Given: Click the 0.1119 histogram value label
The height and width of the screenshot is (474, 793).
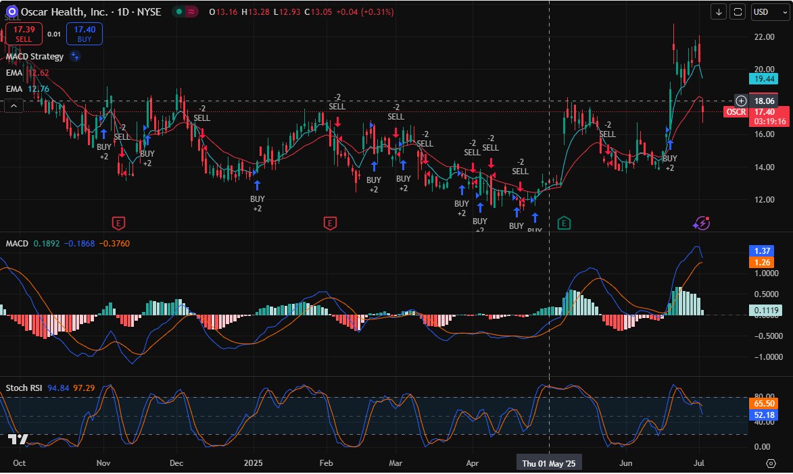Looking at the screenshot, I should [766, 311].
